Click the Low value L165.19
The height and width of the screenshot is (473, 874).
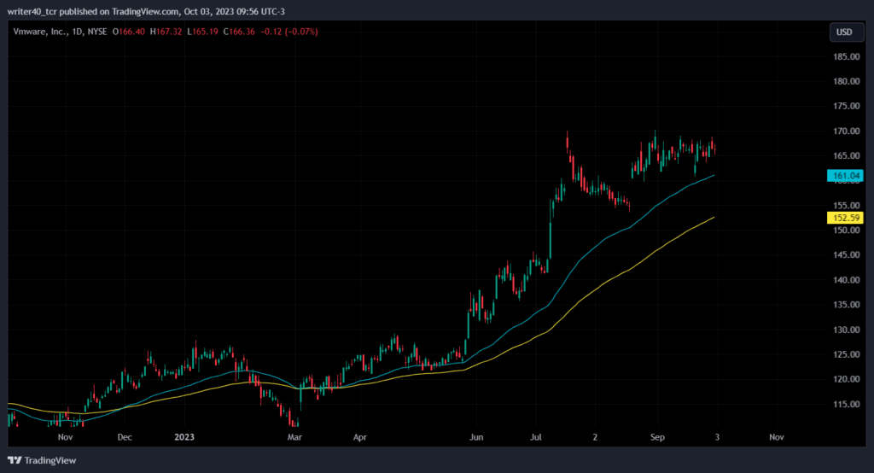pos(202,32)
